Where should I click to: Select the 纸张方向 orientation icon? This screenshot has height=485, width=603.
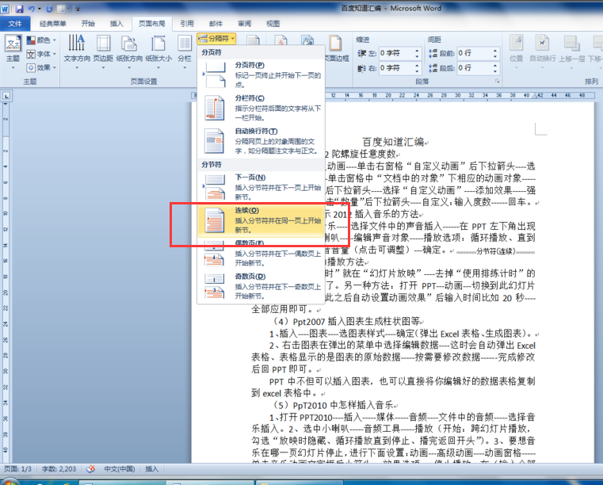tap(129, 52)
